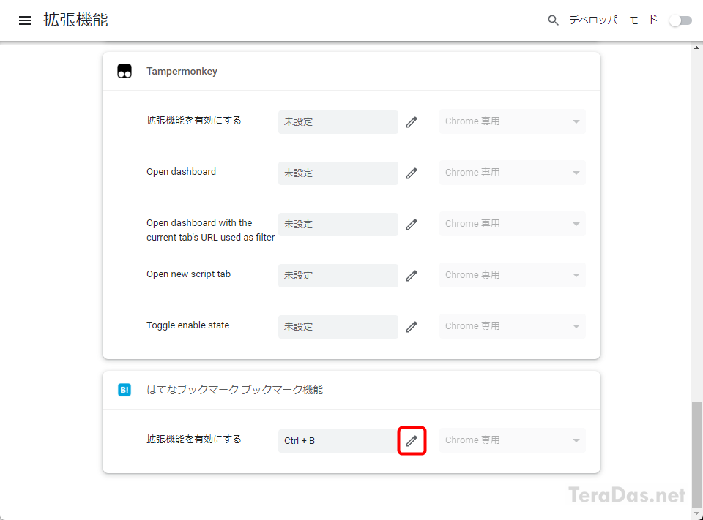Click the デベロッパー モード label
This screenshot has height=520, width=703.
click(613, 20)
